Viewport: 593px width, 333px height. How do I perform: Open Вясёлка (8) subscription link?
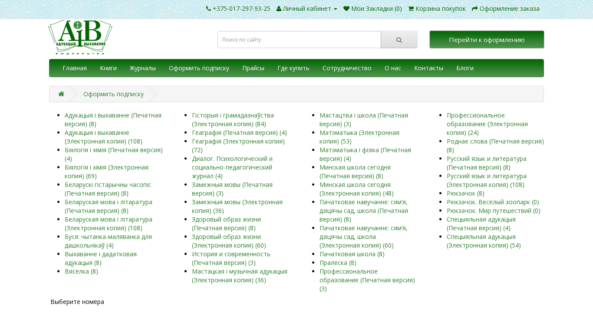coord(81,271)
